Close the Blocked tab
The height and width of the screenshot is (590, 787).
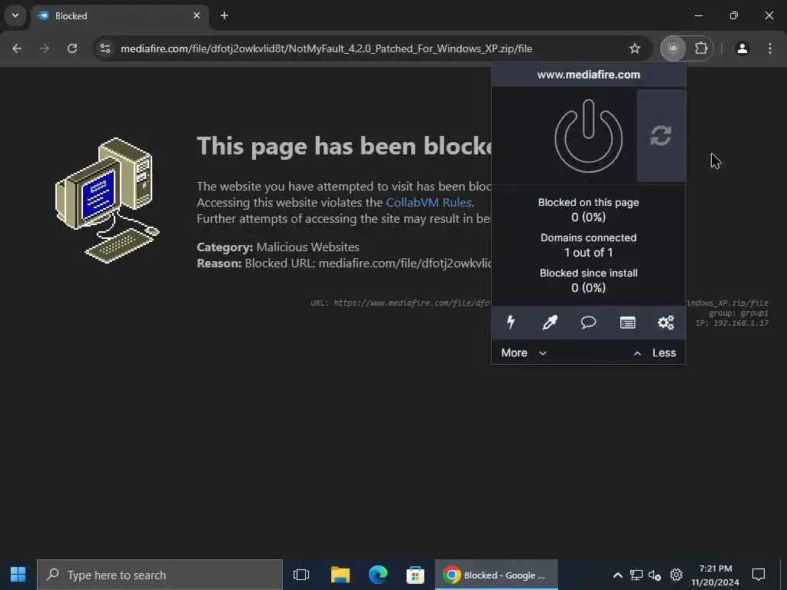tap(197, 15)
